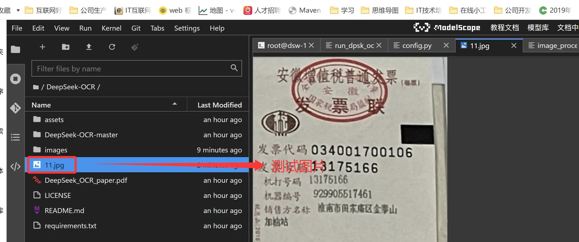Select the images folder row
The image size is (579, 242).
point(137,150)
